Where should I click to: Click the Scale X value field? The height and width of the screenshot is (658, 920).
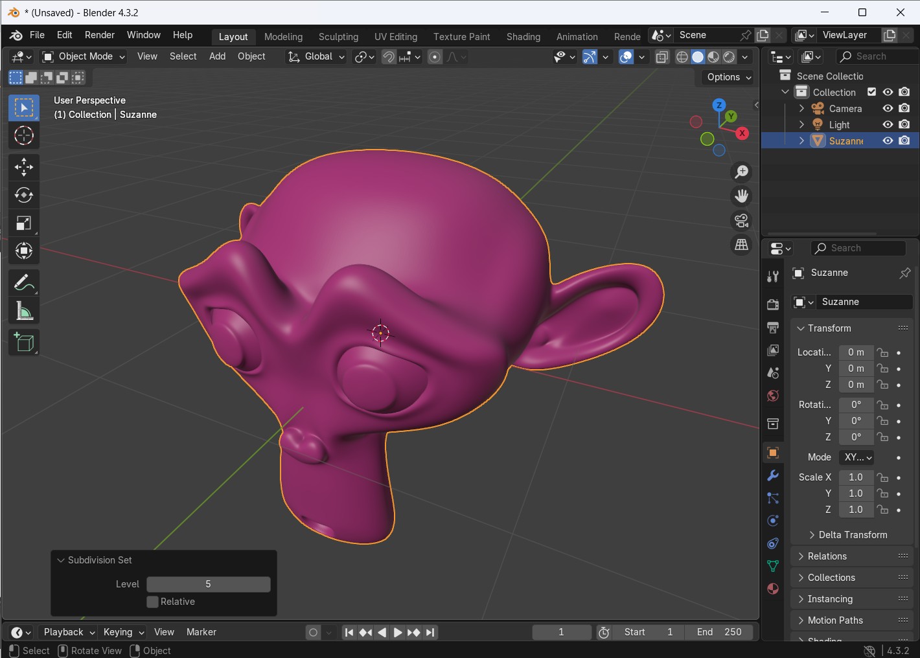coord(856,477)
